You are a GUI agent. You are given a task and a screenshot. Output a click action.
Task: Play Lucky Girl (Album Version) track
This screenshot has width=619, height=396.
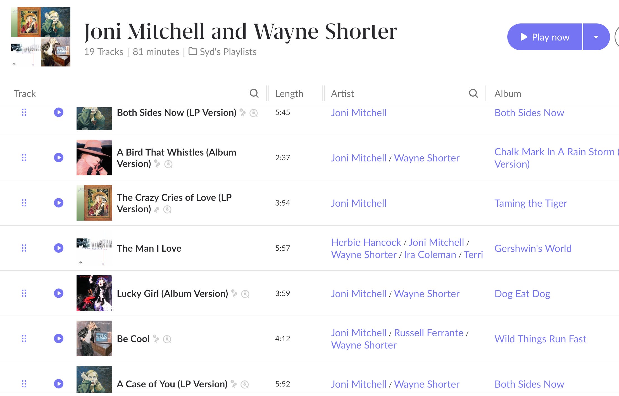point(59,293)
